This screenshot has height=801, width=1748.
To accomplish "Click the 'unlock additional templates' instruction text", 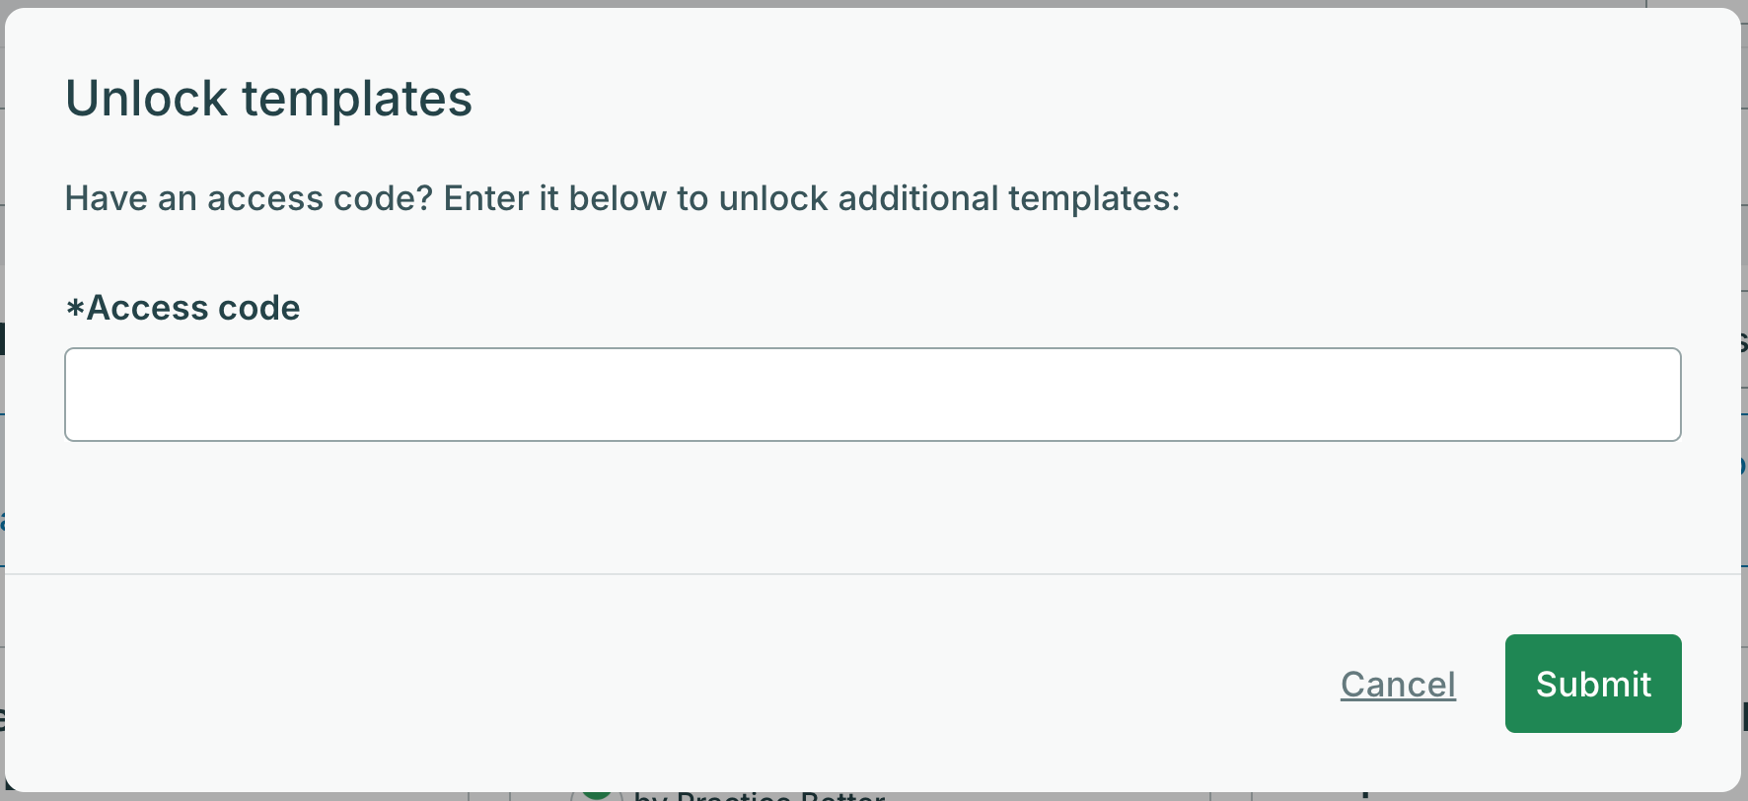I will (x=949, y=198).
